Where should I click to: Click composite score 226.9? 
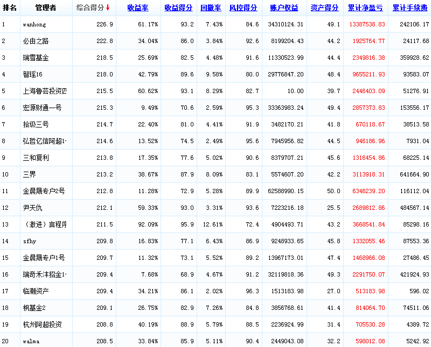click(x=105, y=24)
